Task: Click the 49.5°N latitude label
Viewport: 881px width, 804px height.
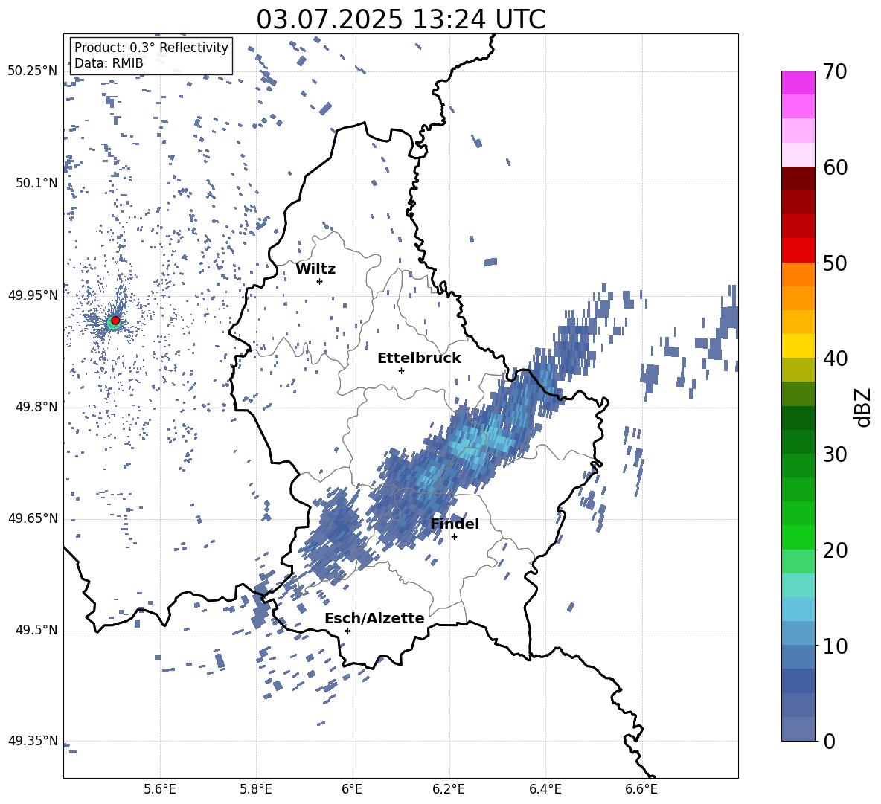Action: (36, 630)
